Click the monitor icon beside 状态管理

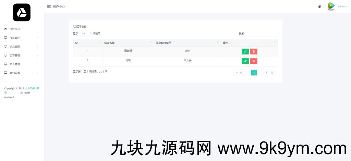point(5,47)
